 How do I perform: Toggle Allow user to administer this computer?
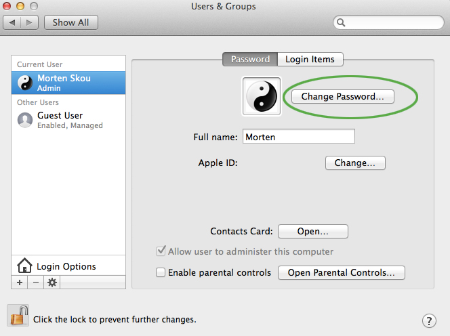tap(161, 251)
